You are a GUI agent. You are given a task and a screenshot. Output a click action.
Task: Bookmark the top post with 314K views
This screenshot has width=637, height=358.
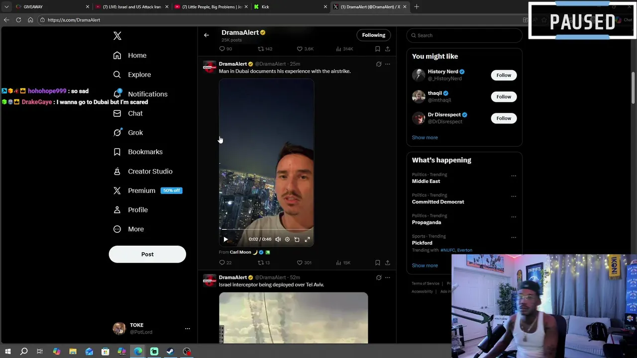pyautogui.click(x=378, y=49)
